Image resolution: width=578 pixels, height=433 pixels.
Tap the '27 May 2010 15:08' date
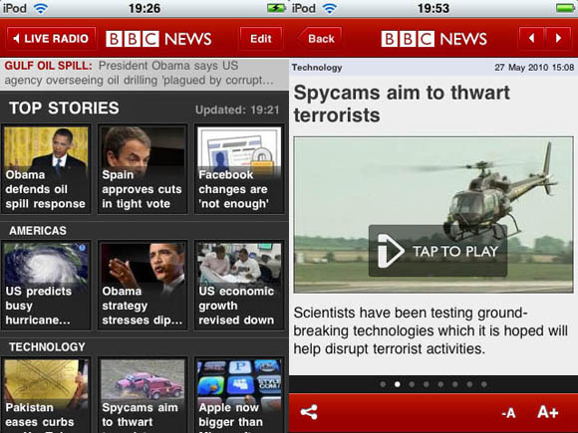[x=534, y=68]
